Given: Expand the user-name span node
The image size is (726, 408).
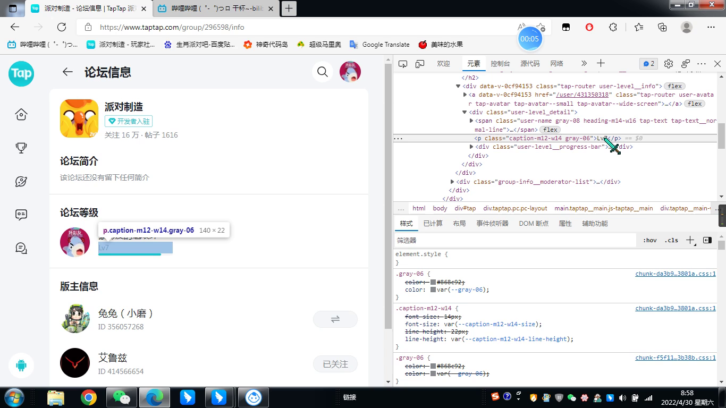Looking at the screenshot, I should tap(471, 121).
